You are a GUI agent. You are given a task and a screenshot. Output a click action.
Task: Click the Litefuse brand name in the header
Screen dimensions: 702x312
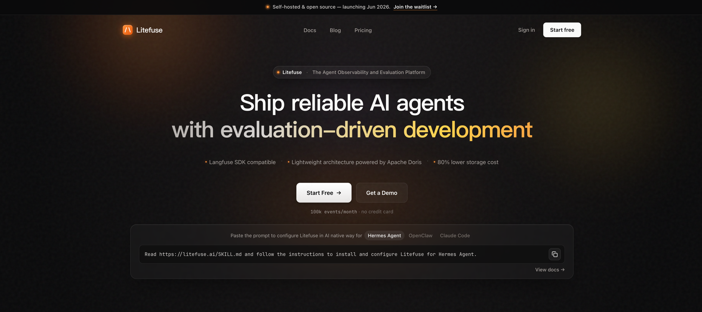point(149,30)
